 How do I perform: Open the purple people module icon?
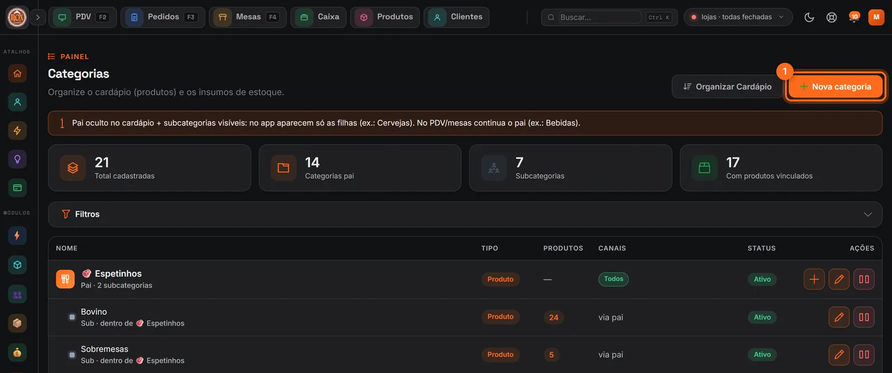[17, 294]
